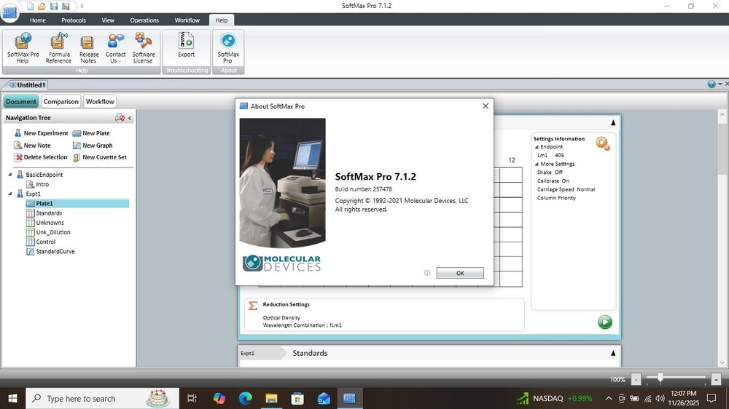The image size is (729, 409).
Task: Select the Comparison view tab
Action: click(61, 102)
